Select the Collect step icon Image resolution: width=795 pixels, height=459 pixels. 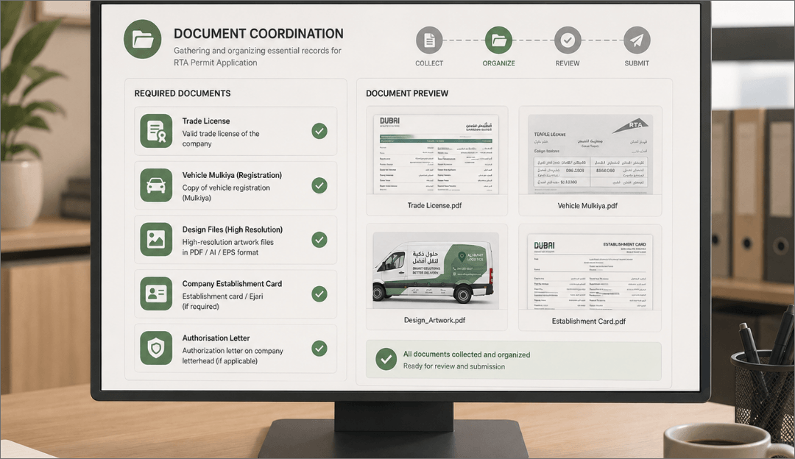429,40
